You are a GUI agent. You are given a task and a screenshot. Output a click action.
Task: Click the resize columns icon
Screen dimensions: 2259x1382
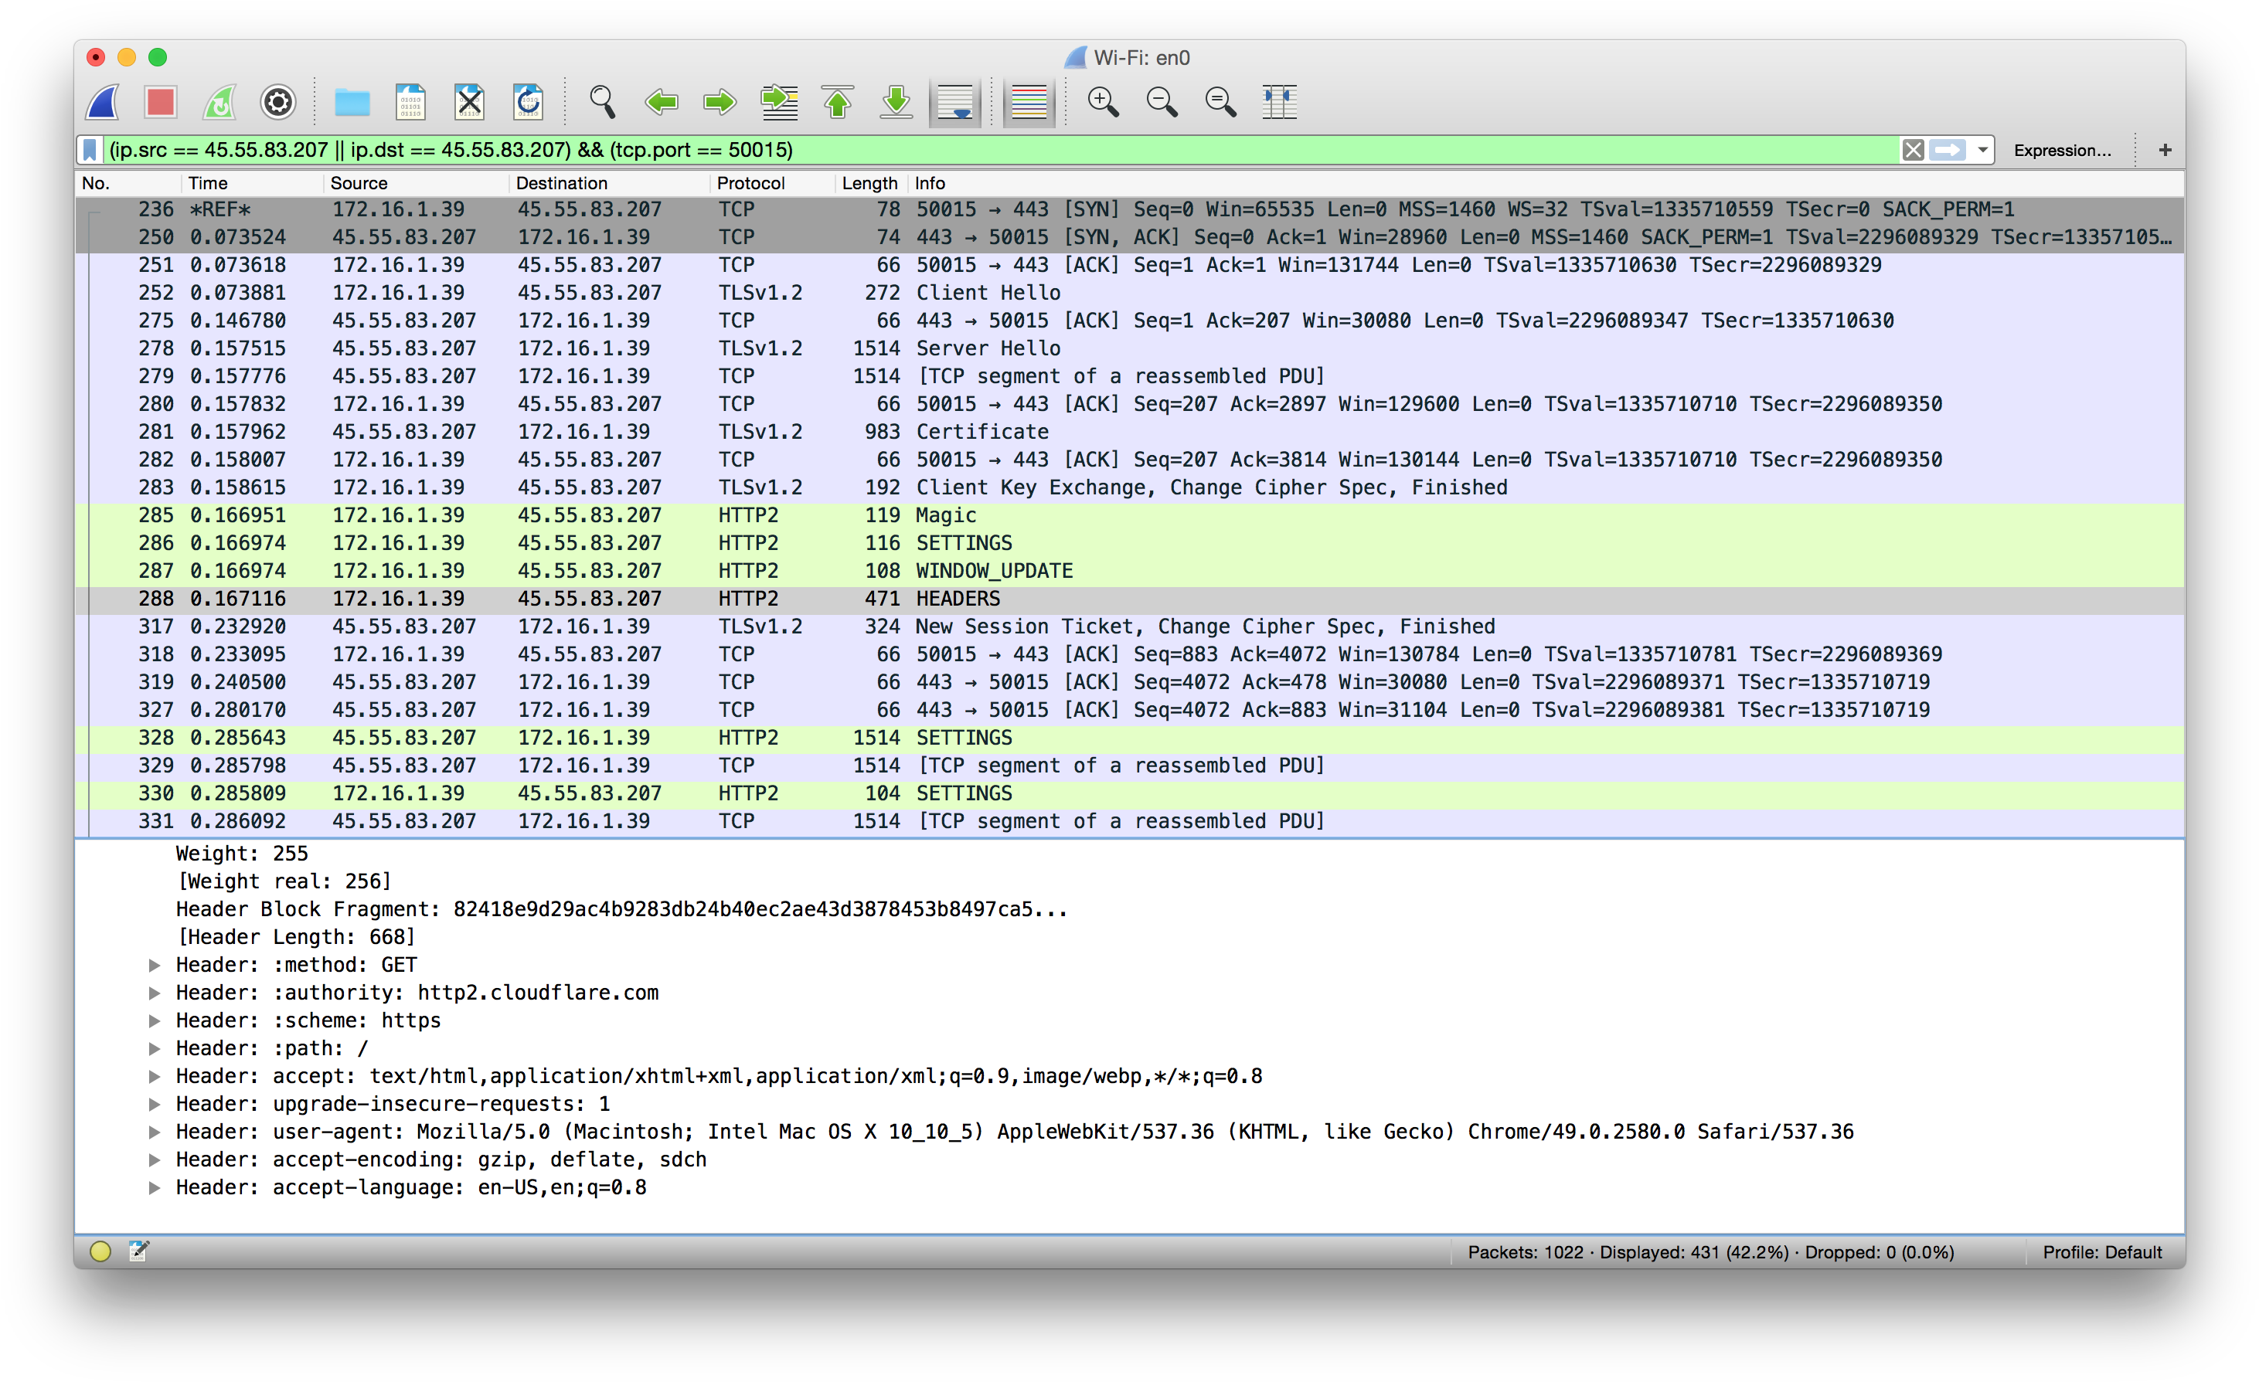[1279, 102]
